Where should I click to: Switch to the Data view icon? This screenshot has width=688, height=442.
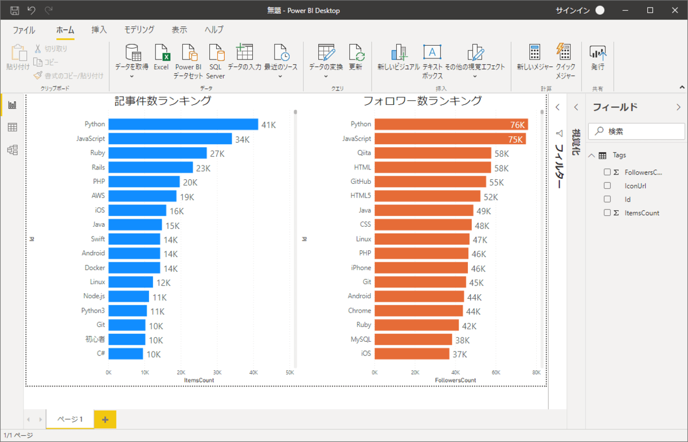pyautogui.click(x=12, y=127)
